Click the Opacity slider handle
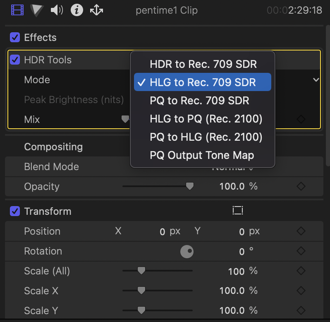The height and width of the screenshot is (322, 330). 190,186
